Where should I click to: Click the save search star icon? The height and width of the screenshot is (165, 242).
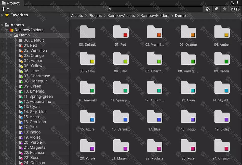[224, 9]
